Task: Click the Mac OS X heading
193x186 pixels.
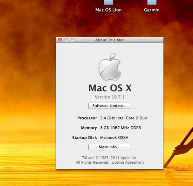Action: pos(110,88)
